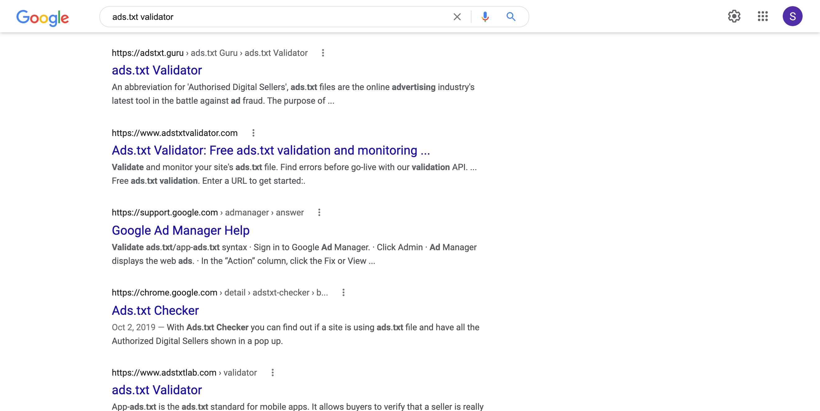Click snippet text 'Validate ads.txt/app-ads.txt syntax'

click(x=179, y=247)
